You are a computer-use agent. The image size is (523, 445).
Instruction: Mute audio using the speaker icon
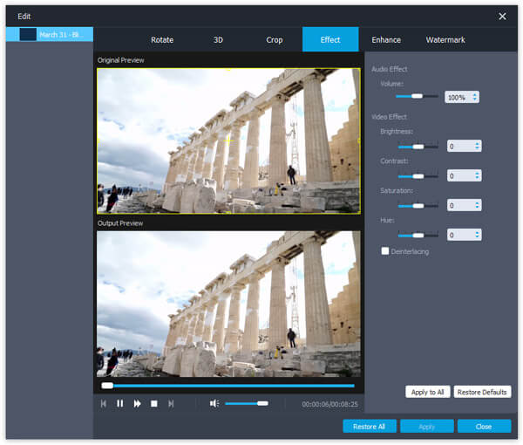(x=214, y=404)
